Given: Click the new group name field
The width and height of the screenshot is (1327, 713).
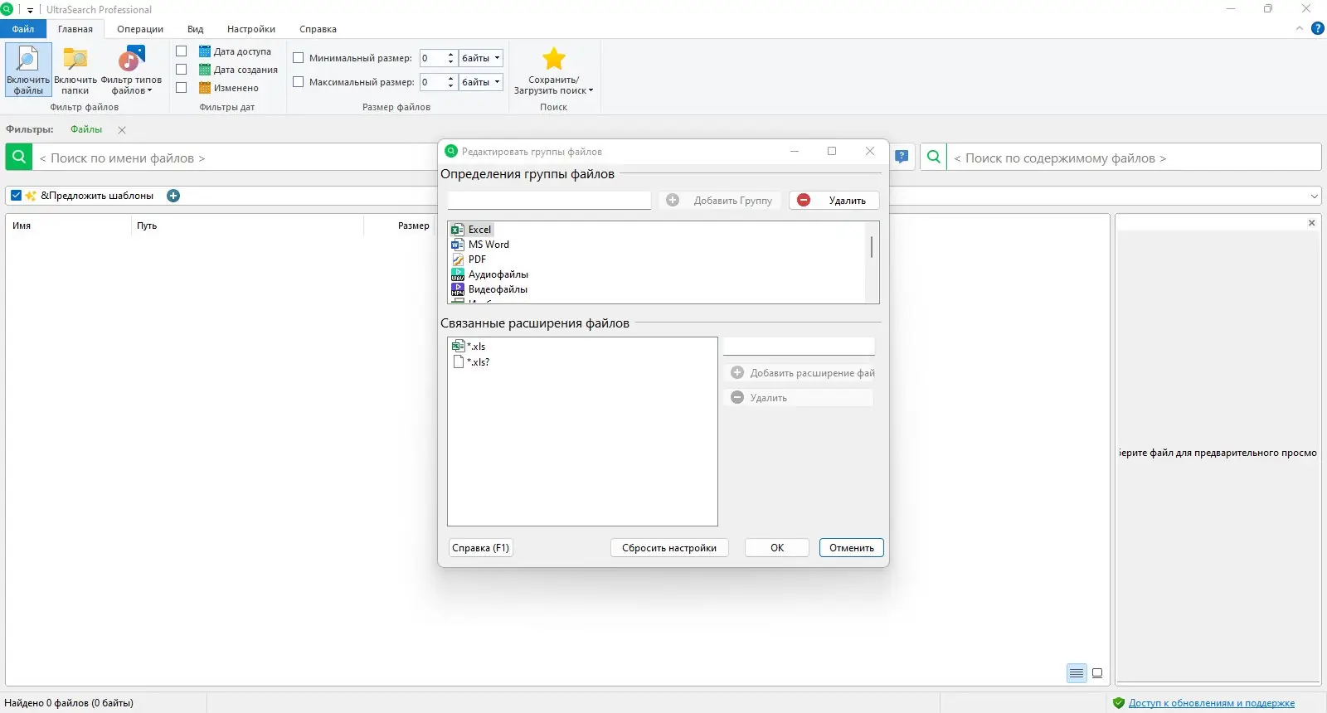Looking at the screenshot, I should pyautogui.click(x=549, y=200).
